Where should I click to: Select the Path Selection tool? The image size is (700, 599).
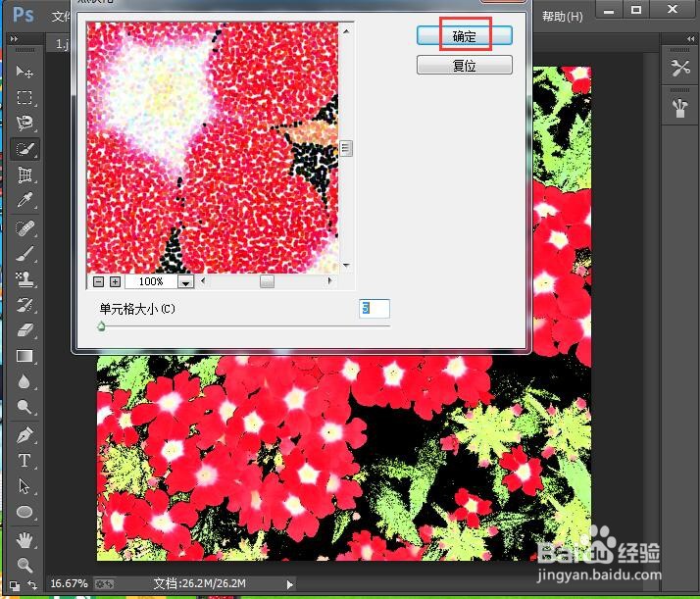[x=25, y=486]
